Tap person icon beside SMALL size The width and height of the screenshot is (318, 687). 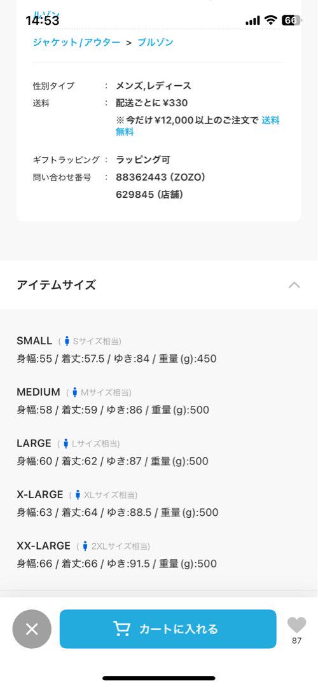(67, 341)
